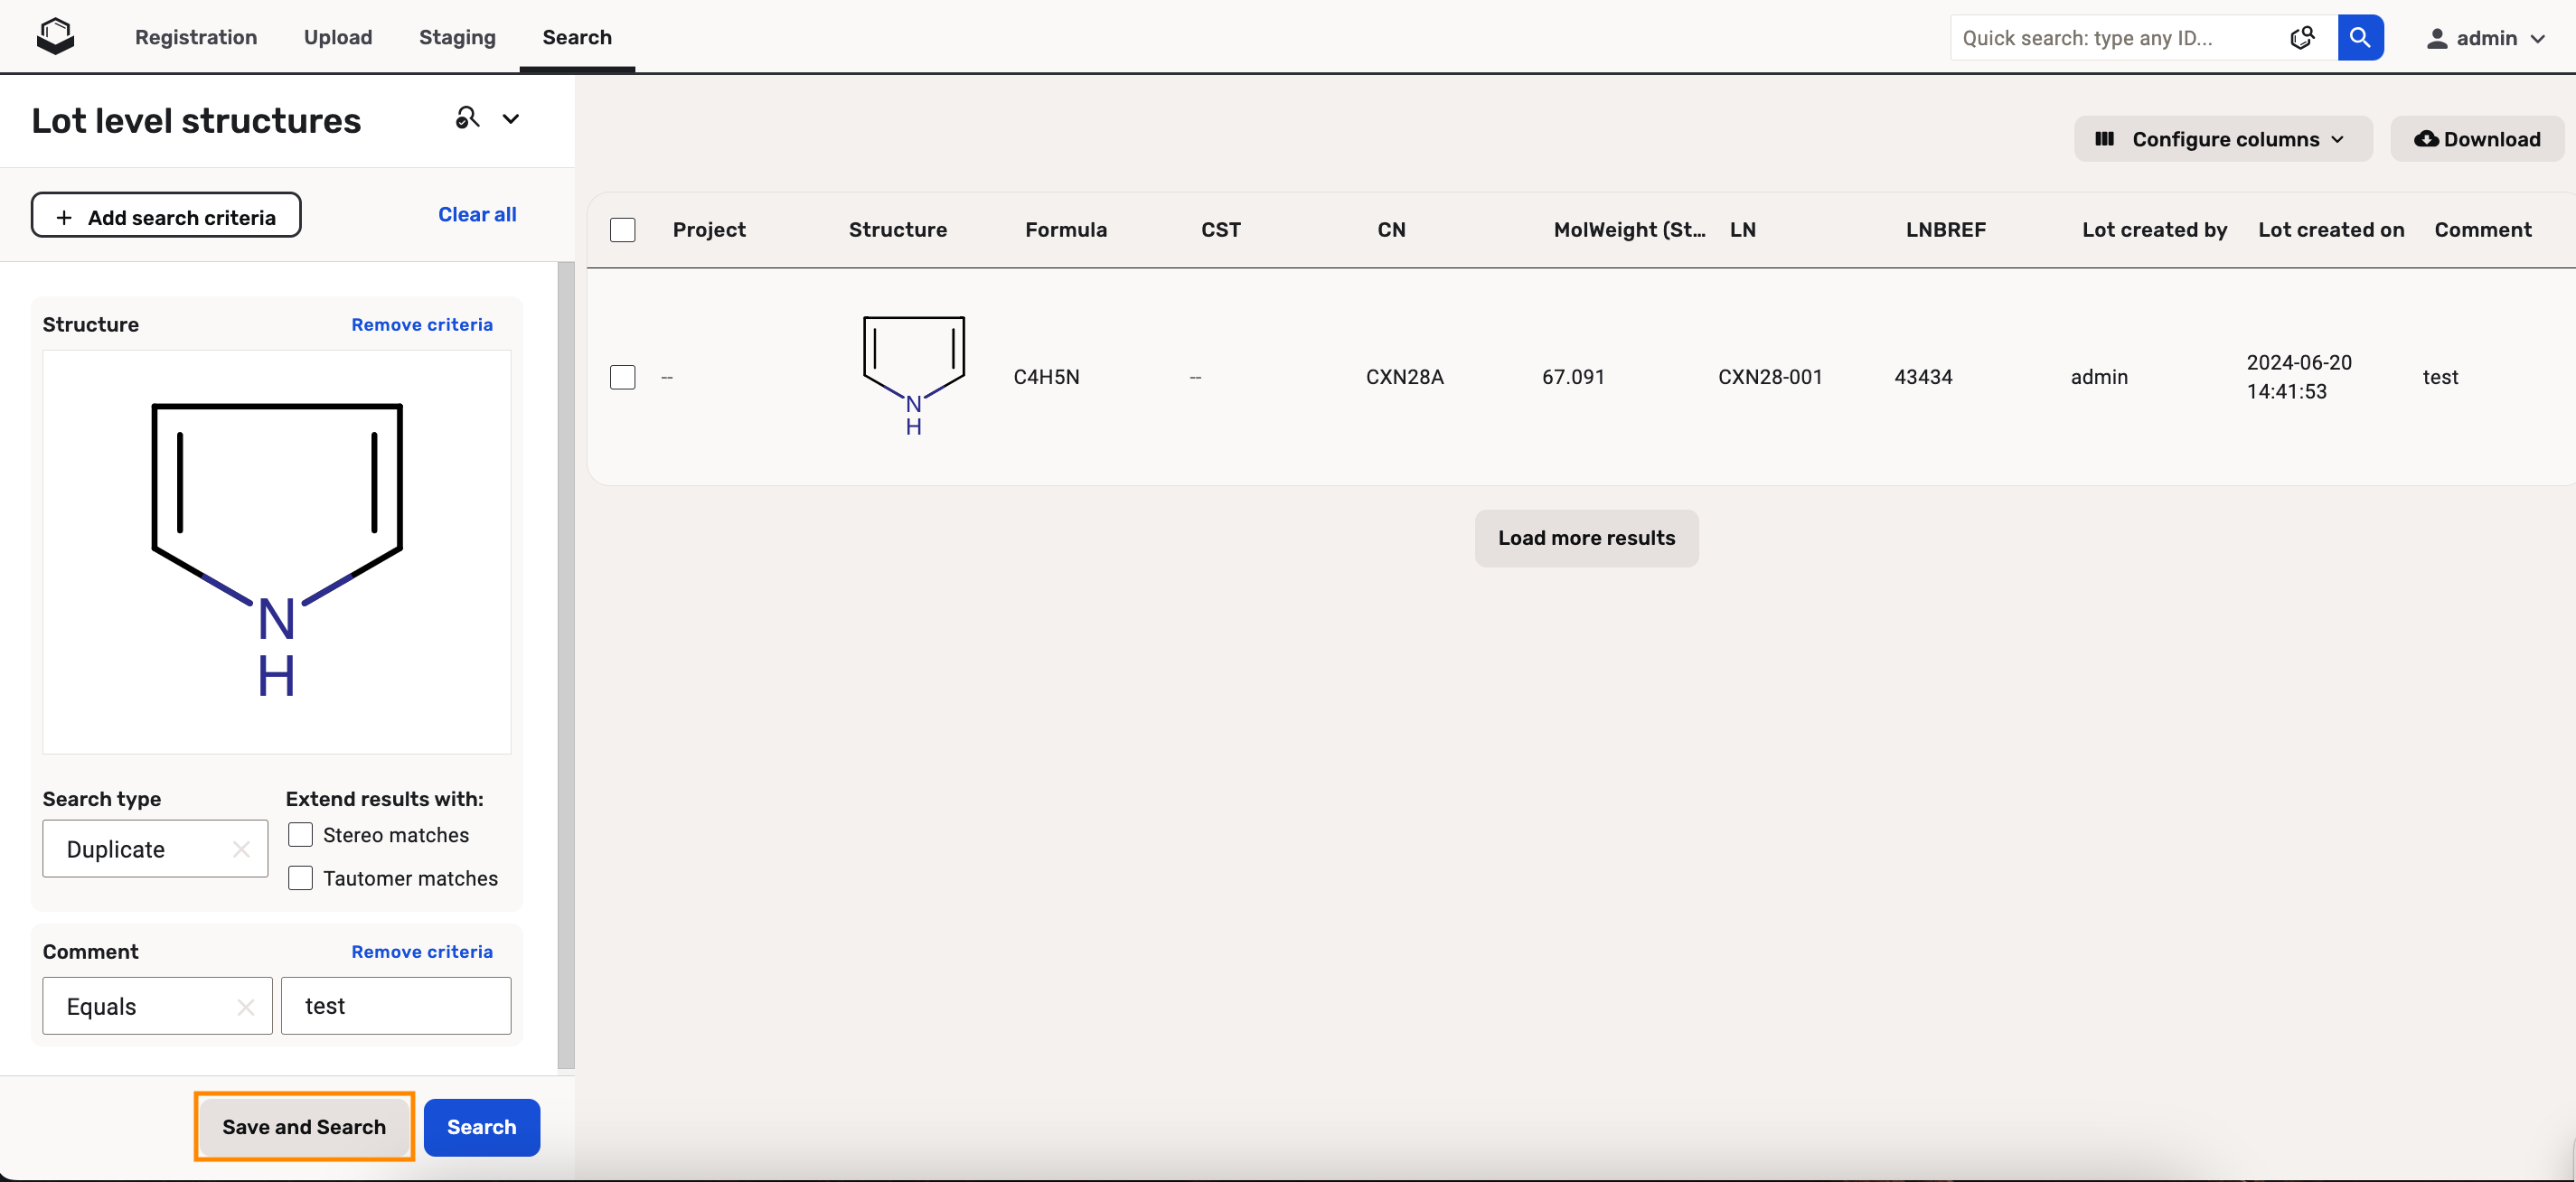Click Load more results button
Viewport: 2576px width, 1182px height.
pos(1585,538)
